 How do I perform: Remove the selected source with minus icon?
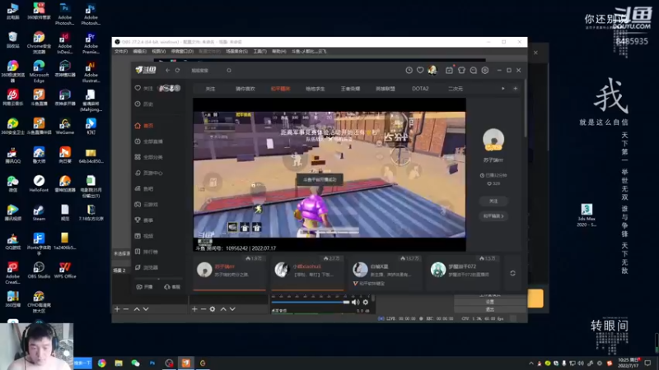click(203, 309)
